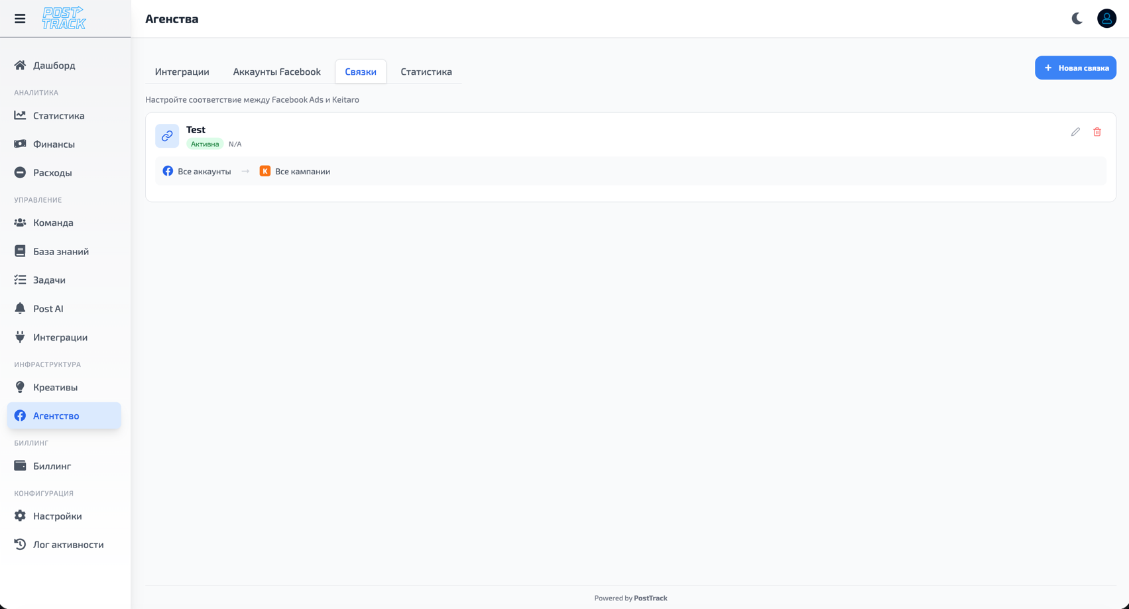Create a new link via Новая связка button
The image size is (1129, 609).
tap(1075, 68)
